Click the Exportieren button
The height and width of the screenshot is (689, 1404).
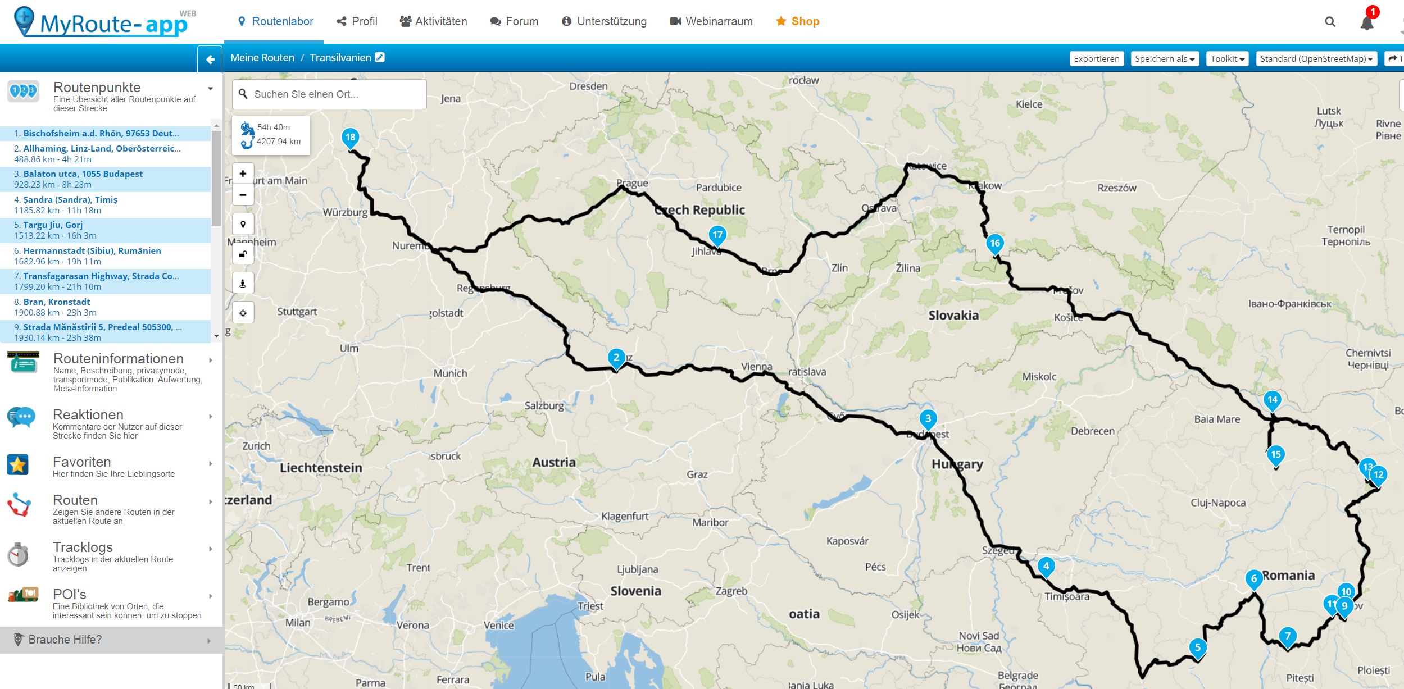pyautogui.click(x=1096, y=59)
